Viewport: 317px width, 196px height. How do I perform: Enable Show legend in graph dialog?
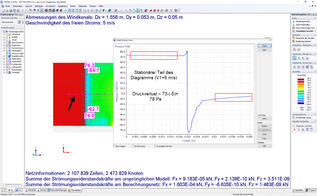114,146
